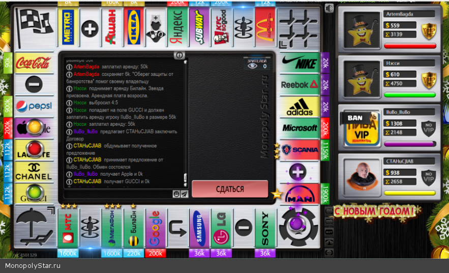
Task: Open the Мегафон property cell
Action: tap(112, 228)
